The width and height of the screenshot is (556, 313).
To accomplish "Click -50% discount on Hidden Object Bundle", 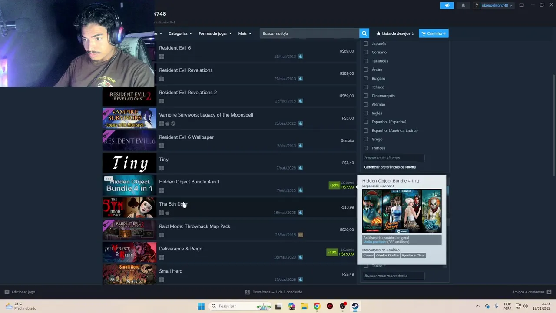I will point(334,185).
